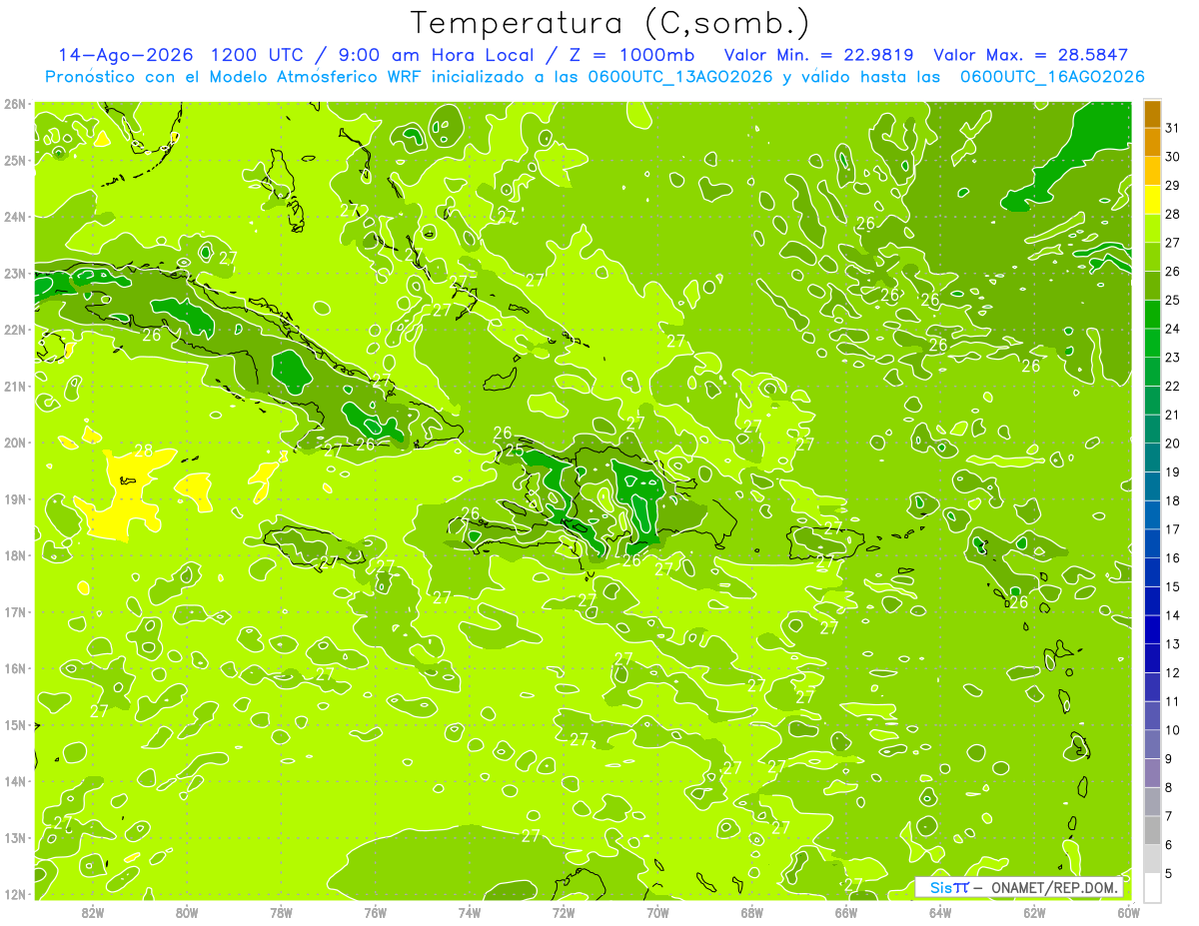
Task: Click the latitude axis label "19N"
Action: pos(14,498)
